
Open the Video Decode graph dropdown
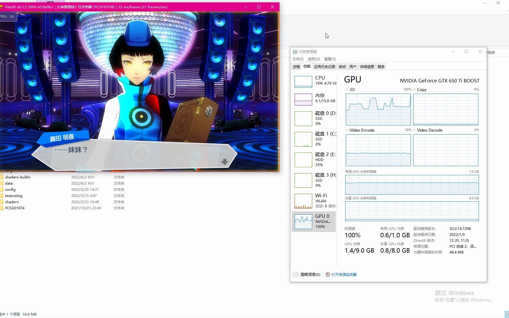point(415,130)
